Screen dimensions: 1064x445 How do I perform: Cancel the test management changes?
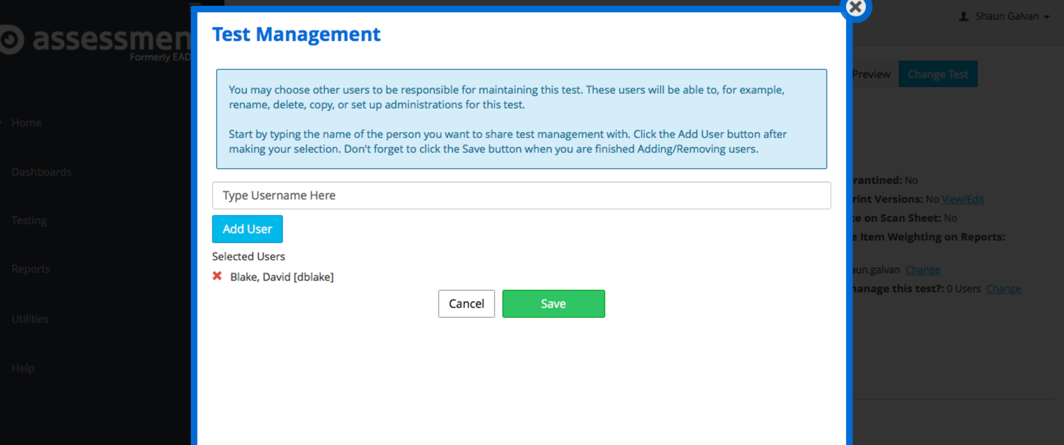[466, 304]
